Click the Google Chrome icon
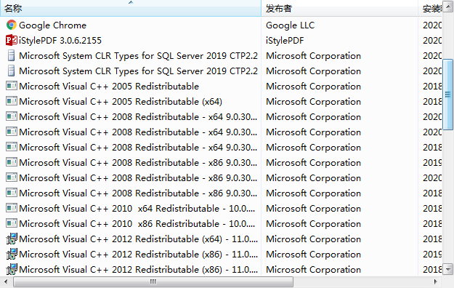Viewport: 454px width, 288px height. [12, 25]
